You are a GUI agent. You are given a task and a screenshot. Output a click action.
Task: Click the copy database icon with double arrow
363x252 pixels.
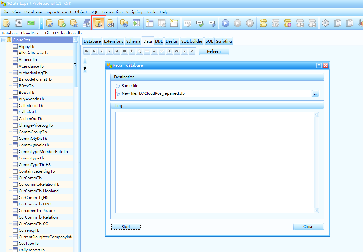[124, 23]
